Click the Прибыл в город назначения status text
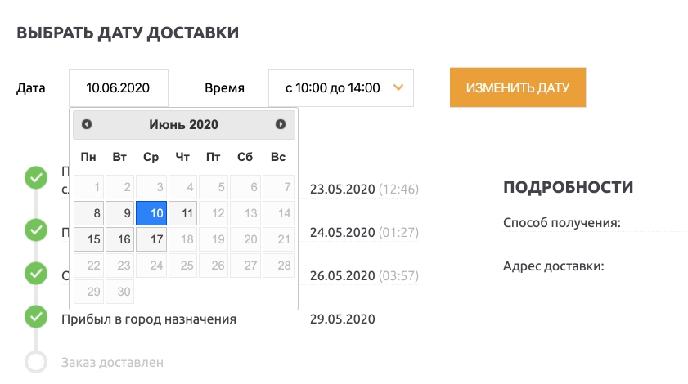The height and width of the screenshot is (384, 688). point(149,319)
